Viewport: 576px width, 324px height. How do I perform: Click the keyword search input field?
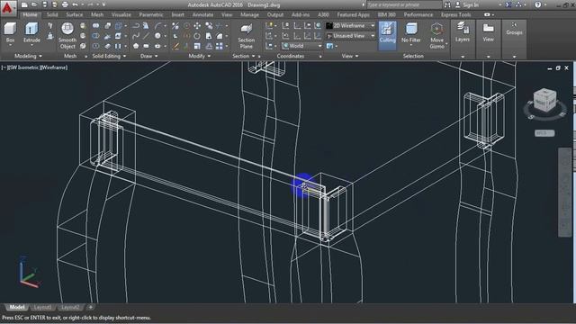click(x=404, y=4)
